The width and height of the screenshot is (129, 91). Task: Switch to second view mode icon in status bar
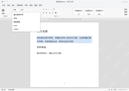[x=112, y=90]
